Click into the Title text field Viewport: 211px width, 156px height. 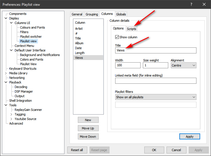point(155,51)
